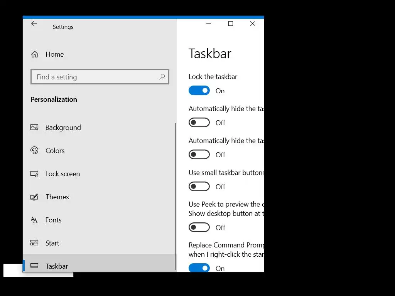Minimize the Settings window
Screen dimensions: 395x296
(x=209, y=24)
